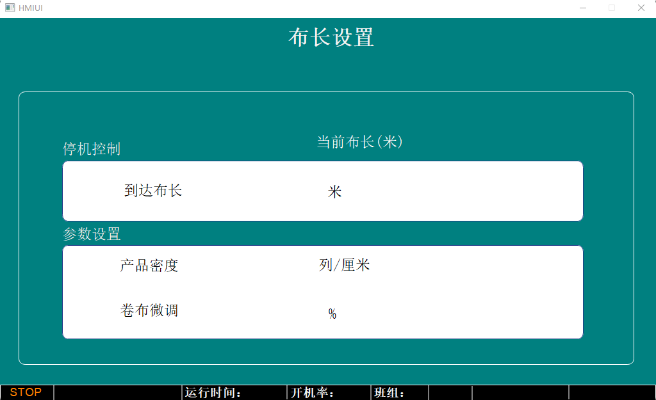Click the 产品密度 label
Viewport: 656px width, 400px height.
[x=149, y=266]
